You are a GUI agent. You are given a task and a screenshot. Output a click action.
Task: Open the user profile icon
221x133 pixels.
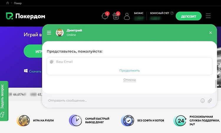point(127,16)
